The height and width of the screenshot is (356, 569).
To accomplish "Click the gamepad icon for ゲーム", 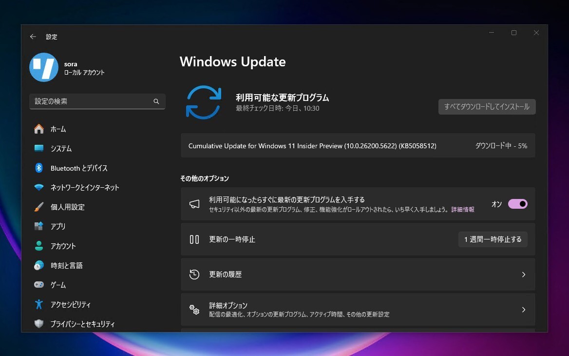I will (x=39, y=285).
